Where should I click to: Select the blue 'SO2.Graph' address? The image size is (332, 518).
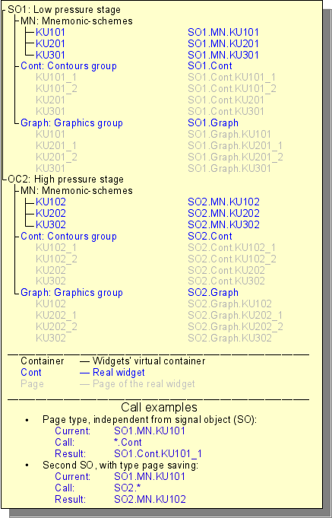[213, 292]
